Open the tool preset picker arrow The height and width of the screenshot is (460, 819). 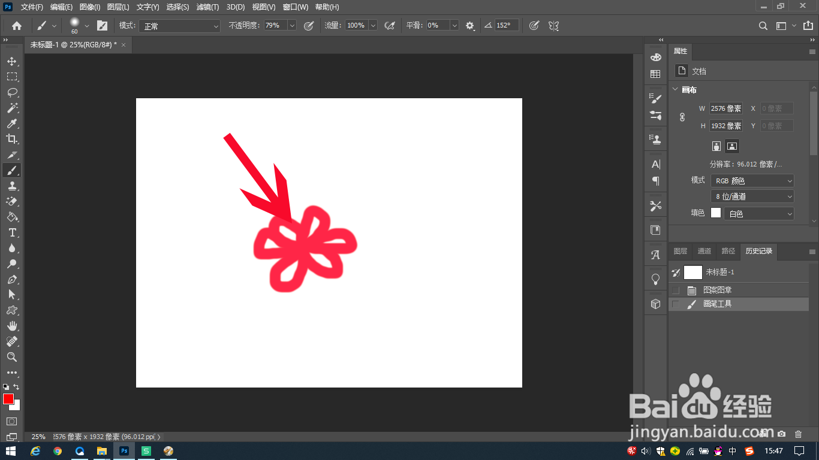point(55,26)
